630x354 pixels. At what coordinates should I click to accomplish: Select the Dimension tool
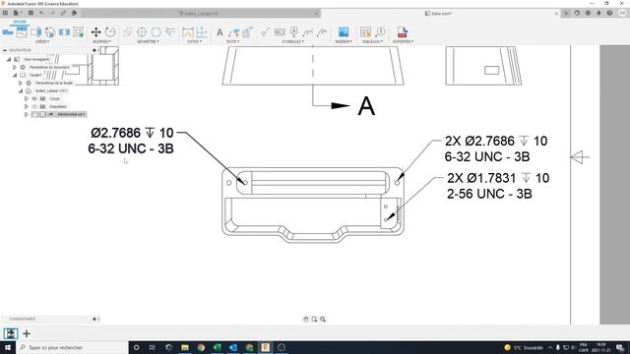coord(188,32)
